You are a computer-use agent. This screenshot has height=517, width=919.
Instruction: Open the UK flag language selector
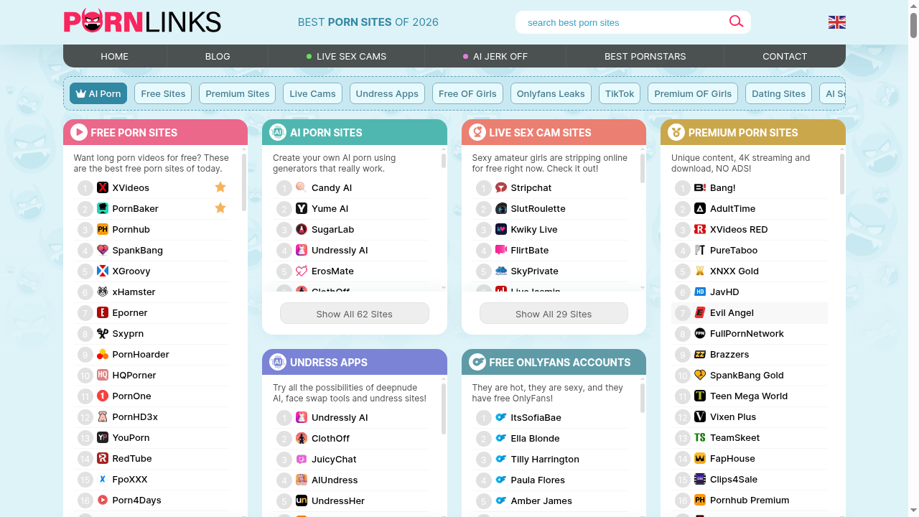click(836, 22)
